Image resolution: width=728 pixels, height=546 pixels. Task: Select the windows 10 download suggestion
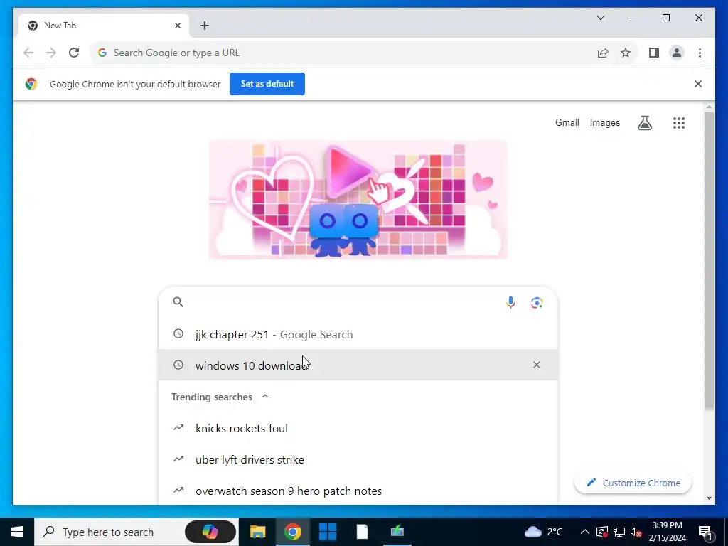358,365
